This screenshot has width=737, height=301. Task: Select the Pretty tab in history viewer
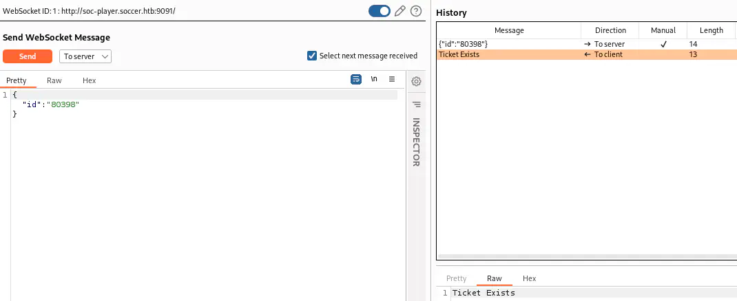click(456, 278)
